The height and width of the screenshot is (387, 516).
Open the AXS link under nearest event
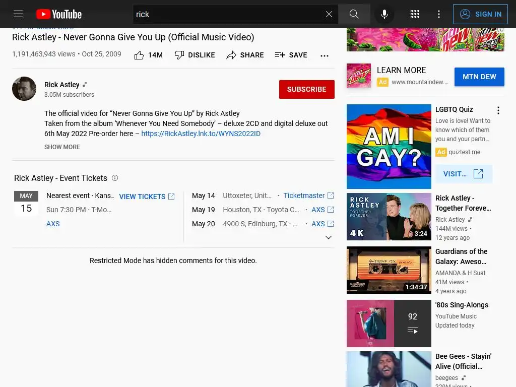click(53, 224)
